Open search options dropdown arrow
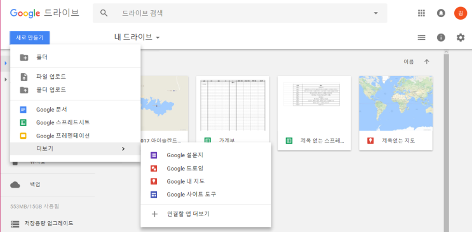 coord(375,13)
